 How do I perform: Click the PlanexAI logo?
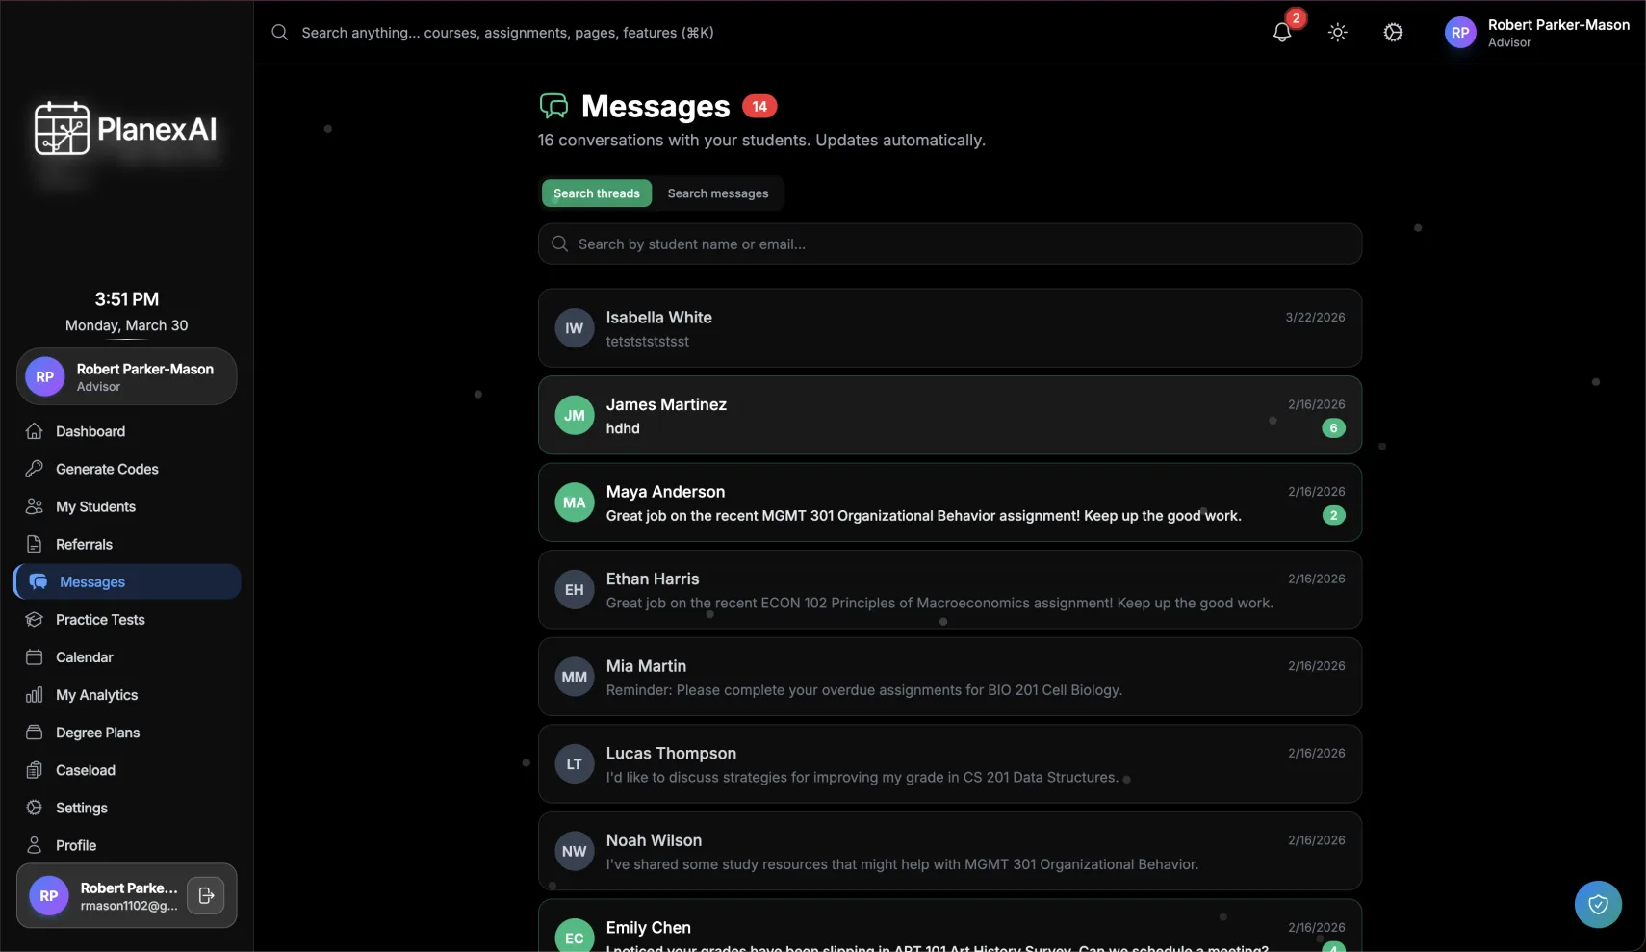[x=125, y=129]
